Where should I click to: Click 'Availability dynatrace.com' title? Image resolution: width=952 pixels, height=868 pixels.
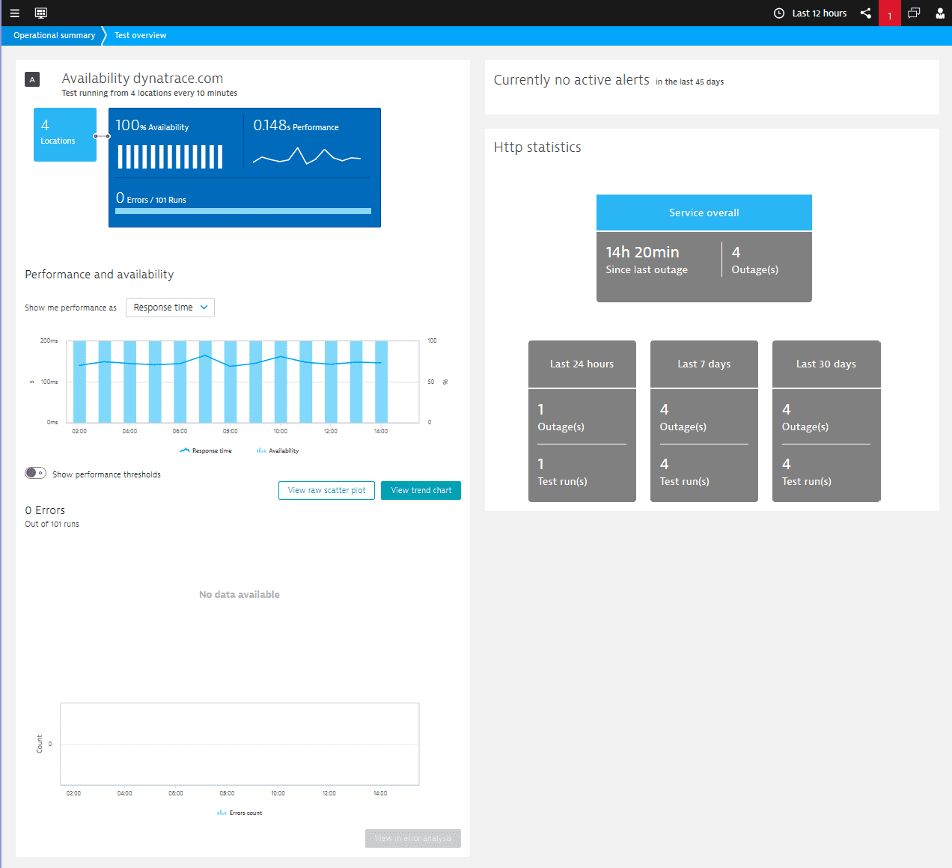[142, 79]
